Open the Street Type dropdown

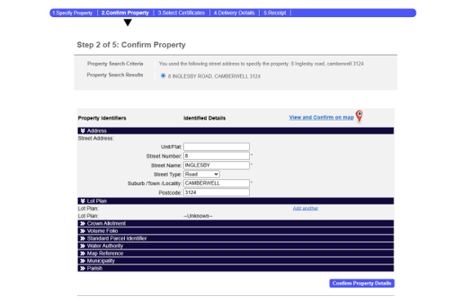202,174
